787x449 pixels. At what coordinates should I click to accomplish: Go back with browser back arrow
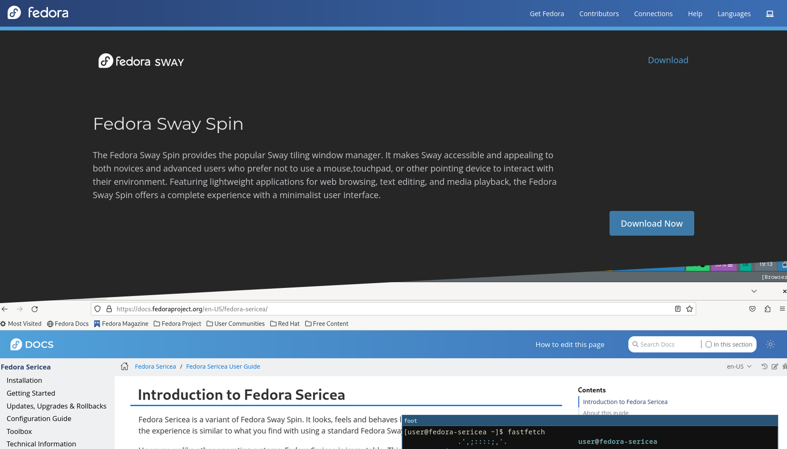tap(5, 309)
